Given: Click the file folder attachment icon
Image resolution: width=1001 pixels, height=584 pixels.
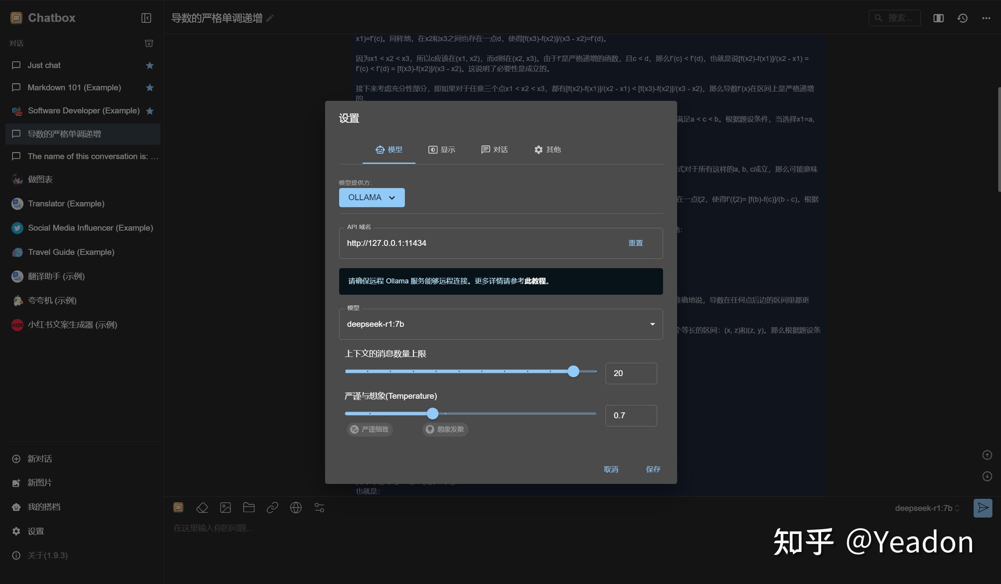Looking at the screenshot, I should click(x=249, y=508).
